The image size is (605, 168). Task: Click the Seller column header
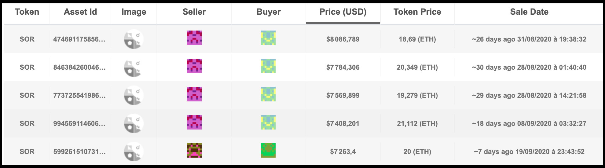tap(194, 12)
